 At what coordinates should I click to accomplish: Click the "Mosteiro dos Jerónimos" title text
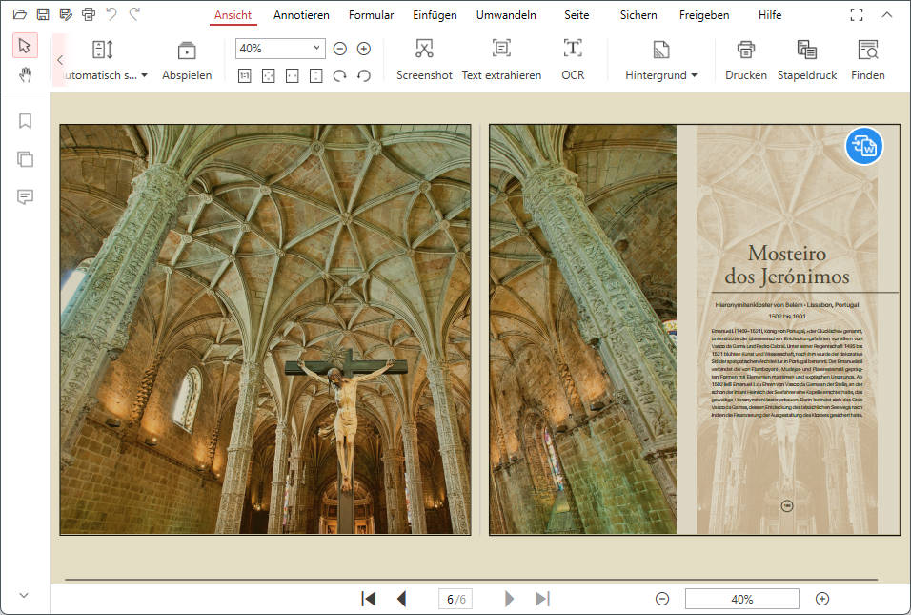click(x=787, y=265)
